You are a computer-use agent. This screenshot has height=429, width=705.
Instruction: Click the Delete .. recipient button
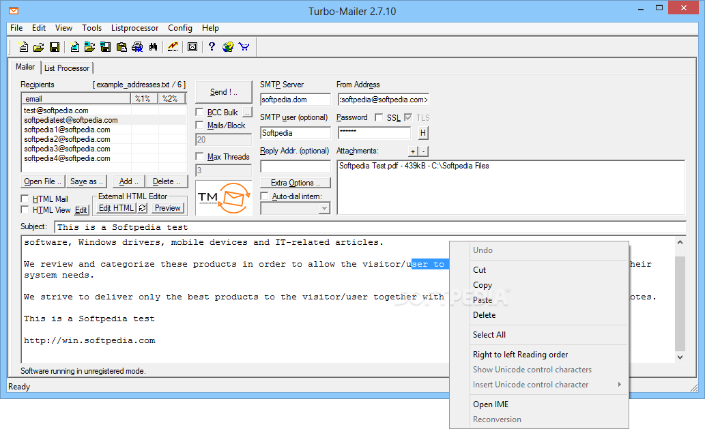pyautogui.click(x=167, y=181)
